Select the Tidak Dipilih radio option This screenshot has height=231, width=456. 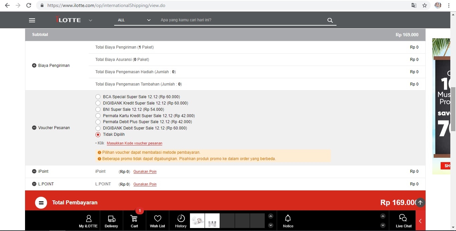(98, 134)
